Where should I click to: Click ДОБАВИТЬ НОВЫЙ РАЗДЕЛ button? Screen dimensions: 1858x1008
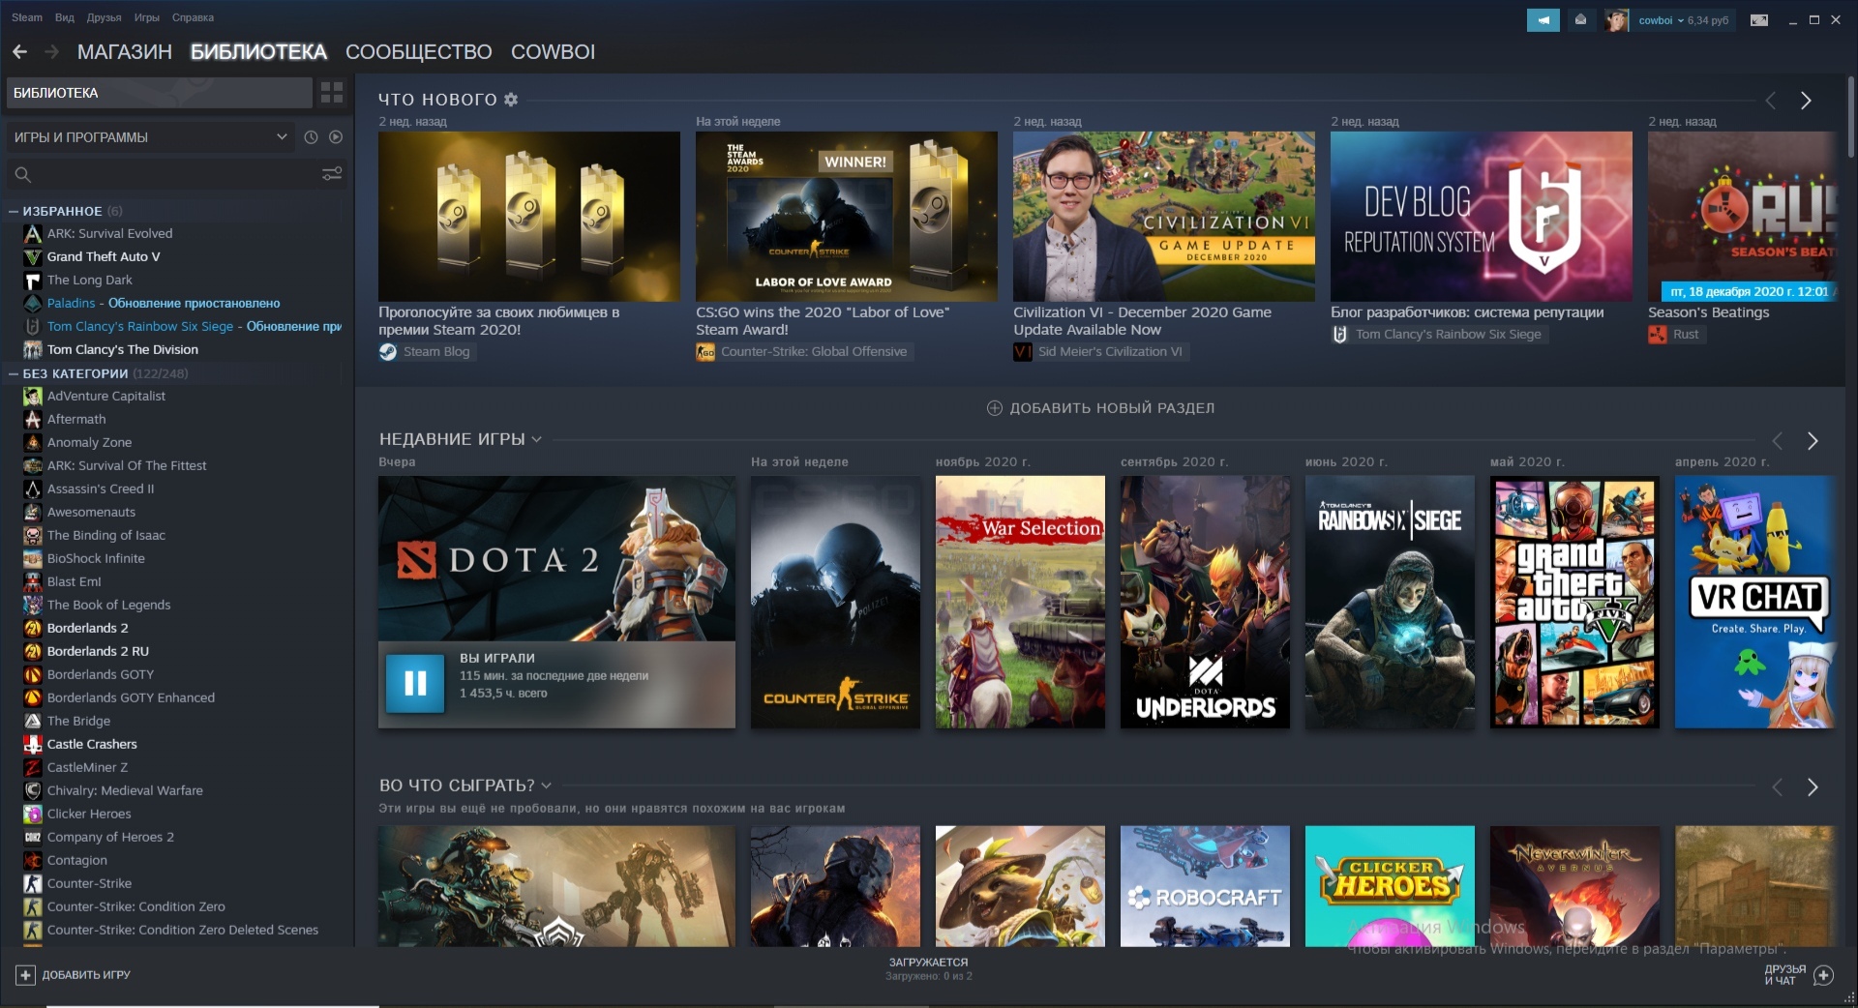1100,408
